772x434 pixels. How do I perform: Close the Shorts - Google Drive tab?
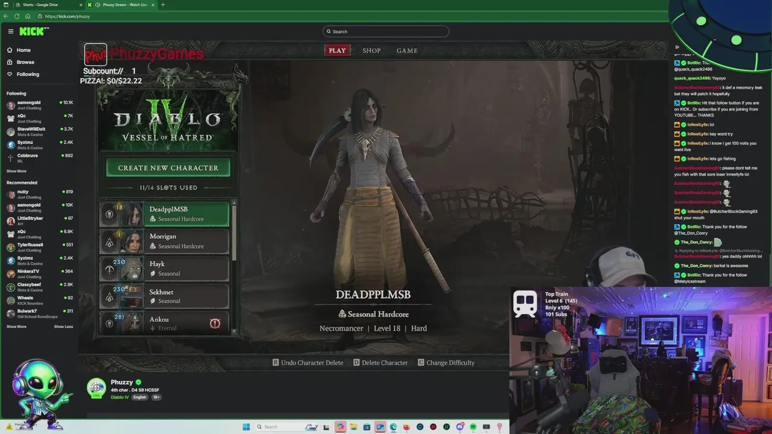pos(80,5)
